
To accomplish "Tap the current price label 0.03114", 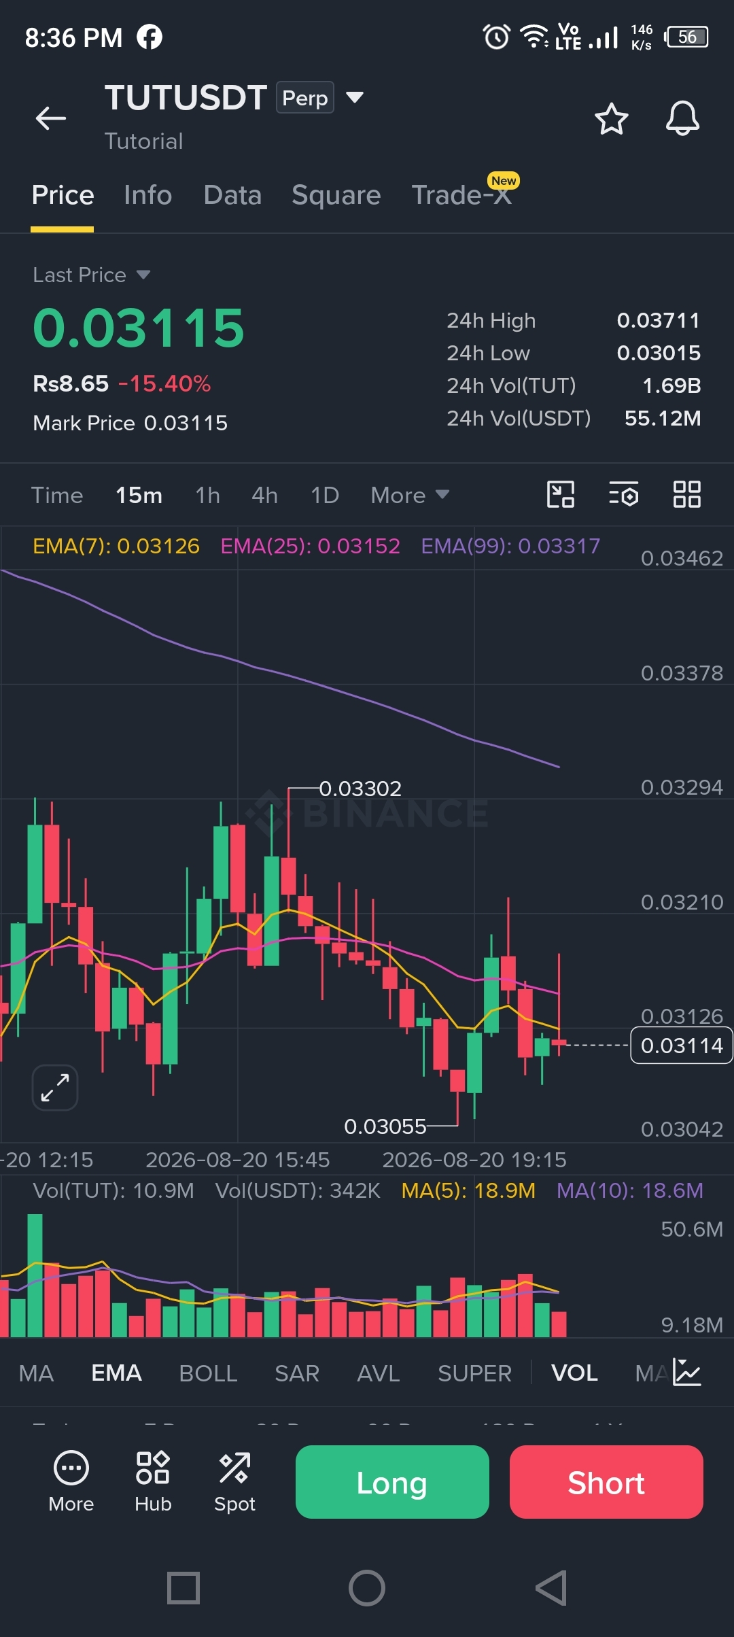I will 682,1046.
